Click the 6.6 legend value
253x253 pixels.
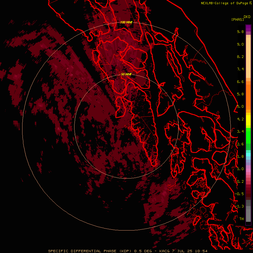point(240,82)
